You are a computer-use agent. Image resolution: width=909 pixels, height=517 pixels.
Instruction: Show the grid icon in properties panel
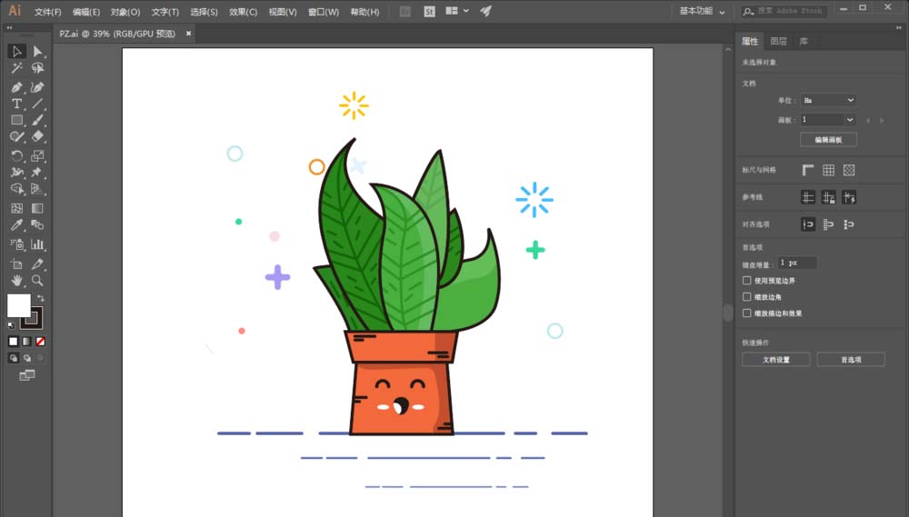click(x=828, y=170)
